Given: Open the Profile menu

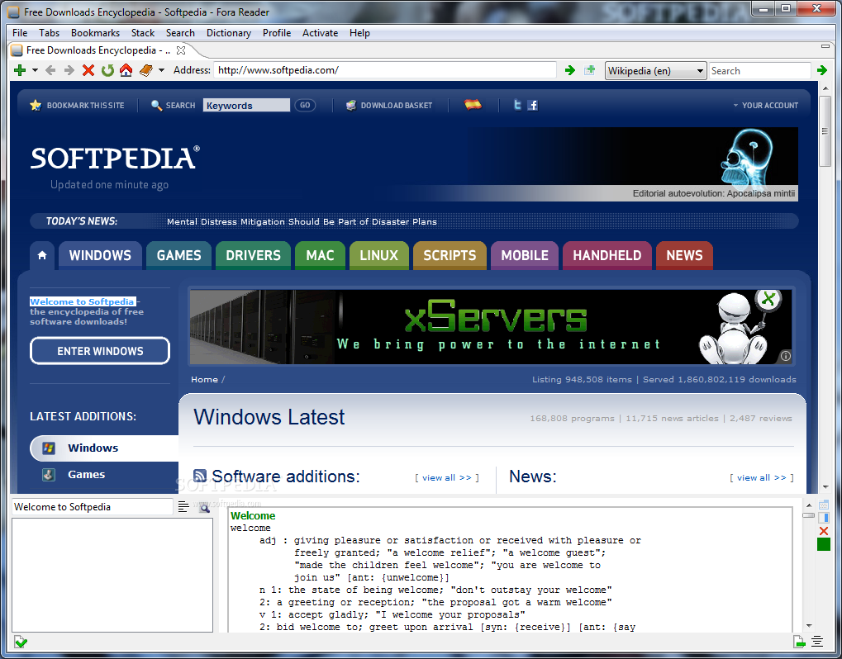Looking at the screenshot, I should (x=277, y=33).
